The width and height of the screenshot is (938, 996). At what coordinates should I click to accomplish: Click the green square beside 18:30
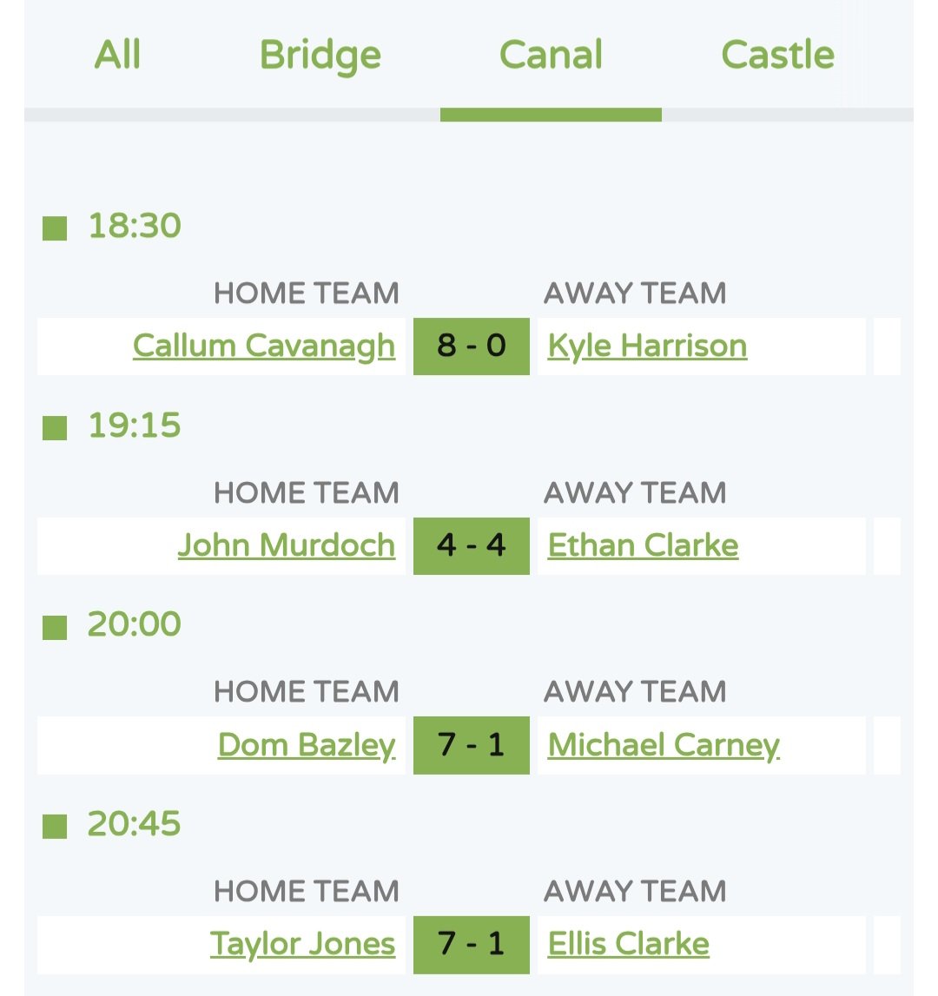coord(55,228)
